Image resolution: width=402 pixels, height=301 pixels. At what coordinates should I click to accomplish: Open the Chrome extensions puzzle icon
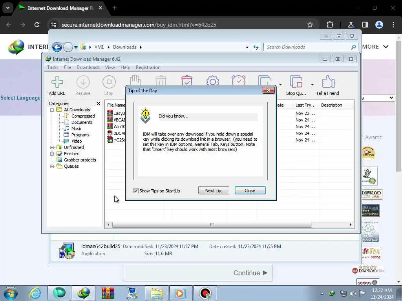330,25
